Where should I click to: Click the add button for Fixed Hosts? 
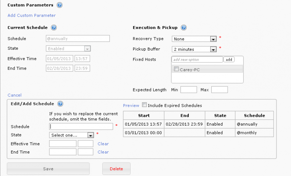click(229, 60)
